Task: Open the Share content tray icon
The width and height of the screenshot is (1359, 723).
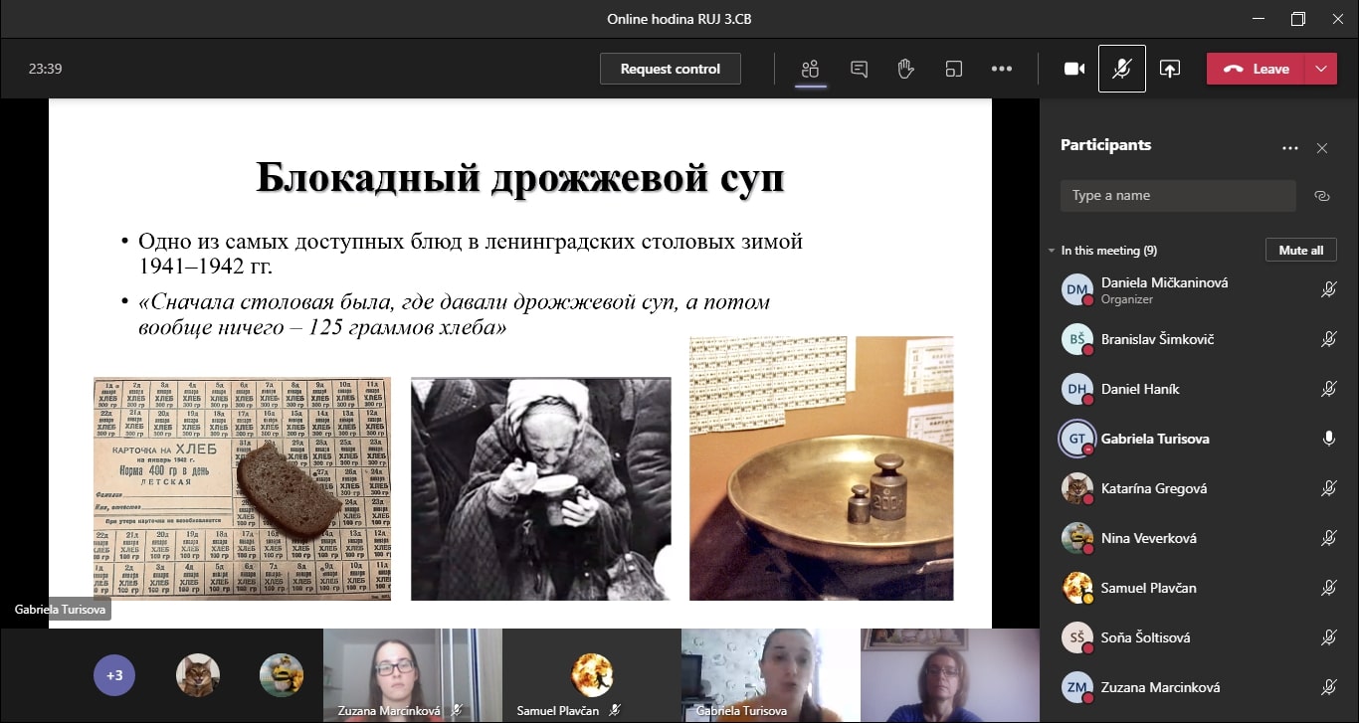Action: pos(1170,69)
